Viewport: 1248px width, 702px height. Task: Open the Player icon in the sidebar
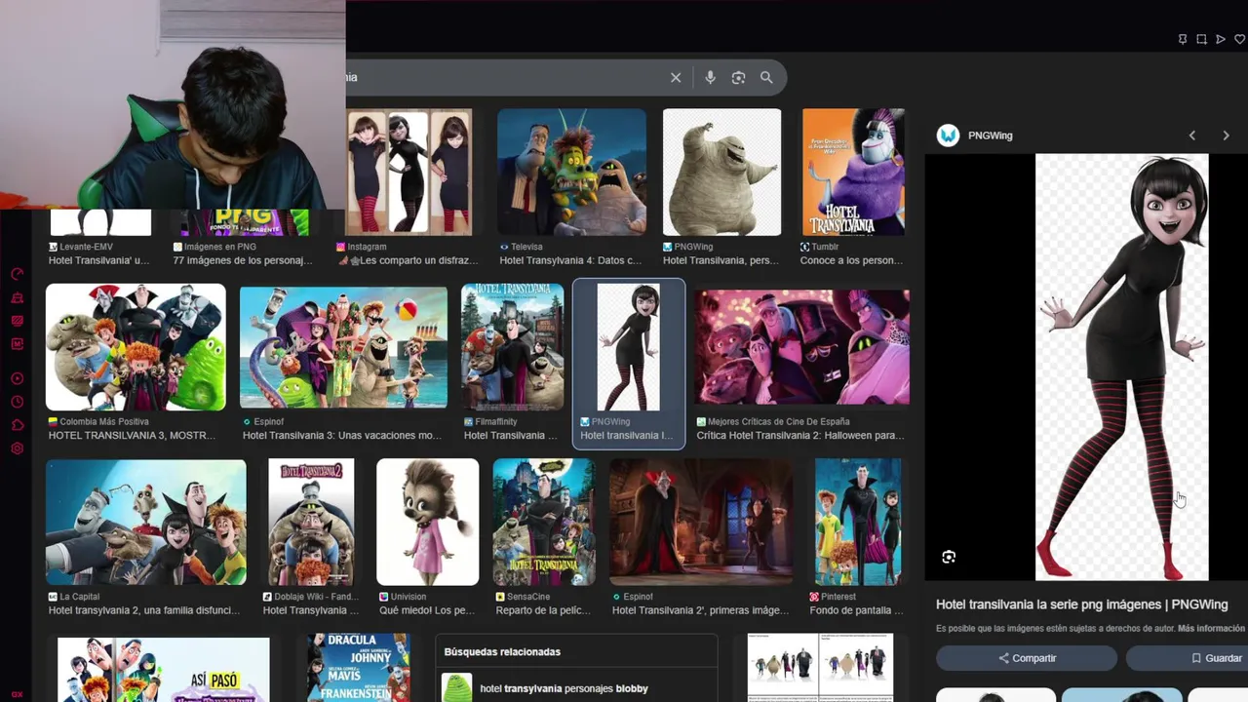tap(17, 378)
